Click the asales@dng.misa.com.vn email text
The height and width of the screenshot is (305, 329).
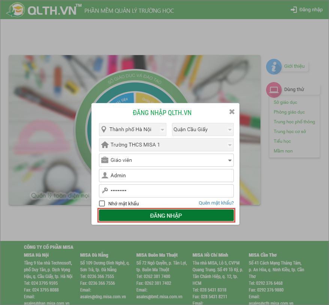tap(103, 297)
